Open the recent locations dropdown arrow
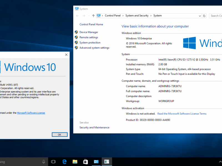The image size is (222, 166). [89, 16]
